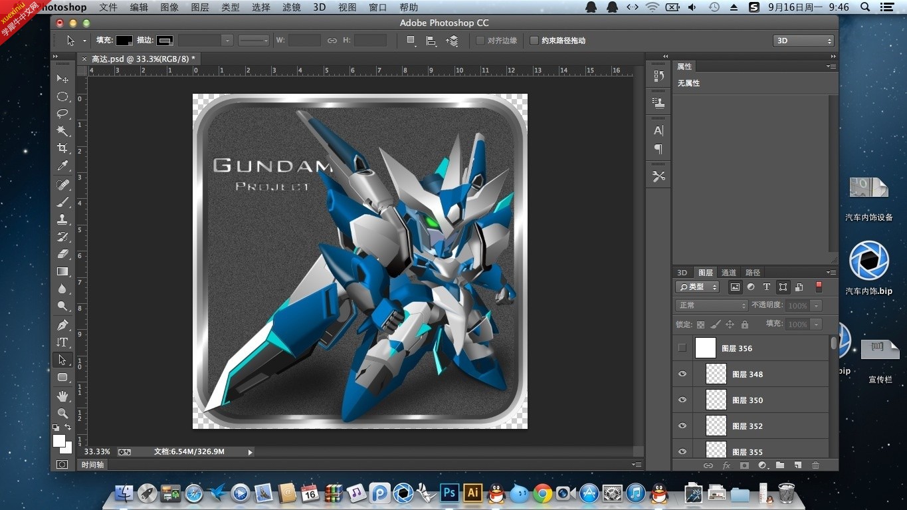907x510 pixels.
Task: Open 不透明度 opacity dropdown arrow
Action: [816, 306]
